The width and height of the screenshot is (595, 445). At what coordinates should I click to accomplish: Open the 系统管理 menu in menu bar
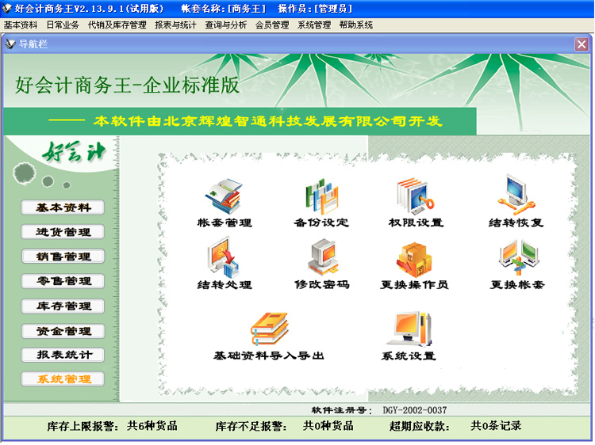point(314,25)
